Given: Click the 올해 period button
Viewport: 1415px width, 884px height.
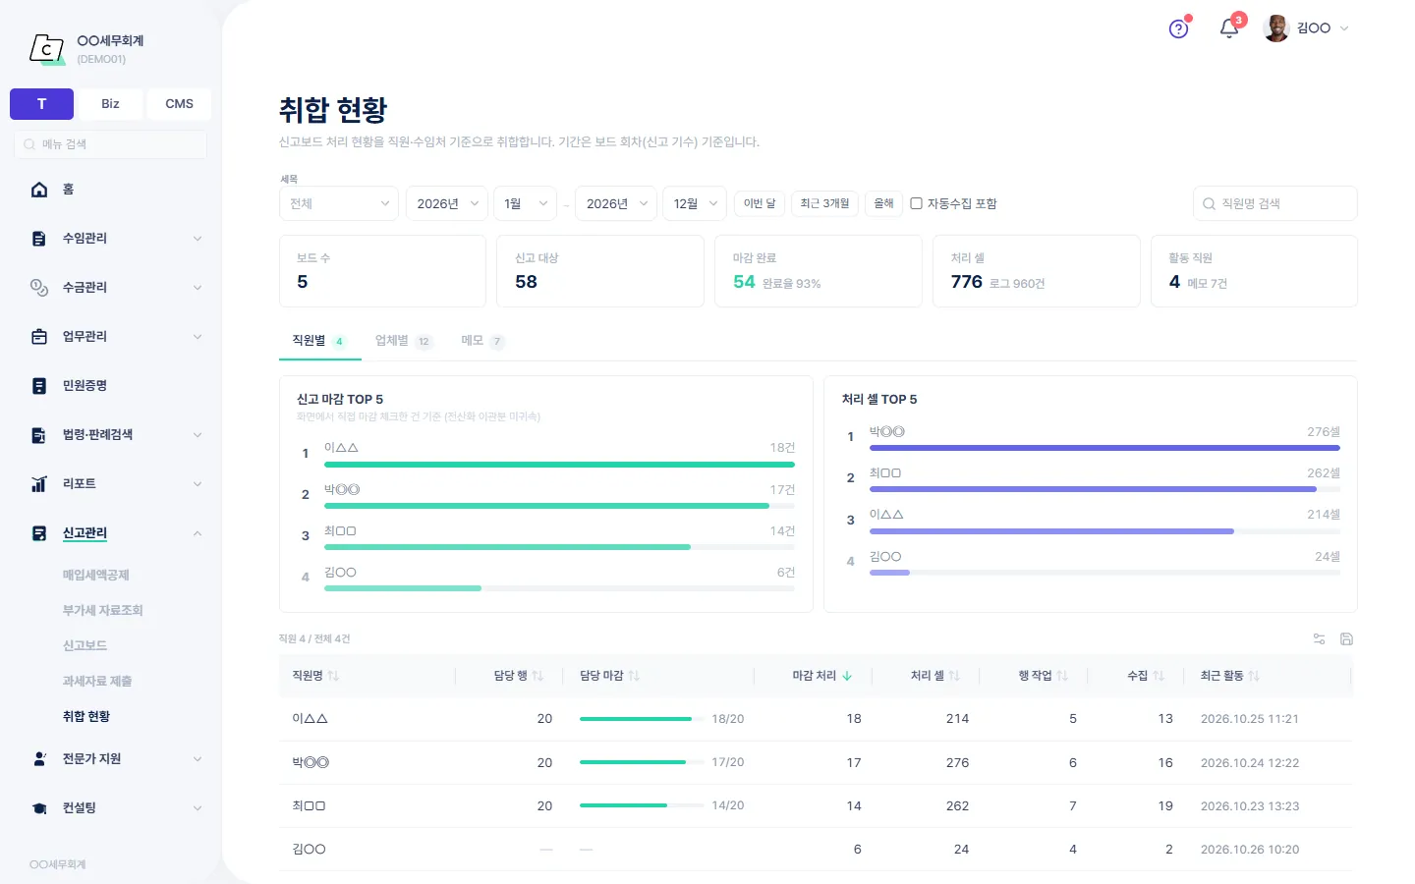Looking at the screenshot, I should [883, 203].
